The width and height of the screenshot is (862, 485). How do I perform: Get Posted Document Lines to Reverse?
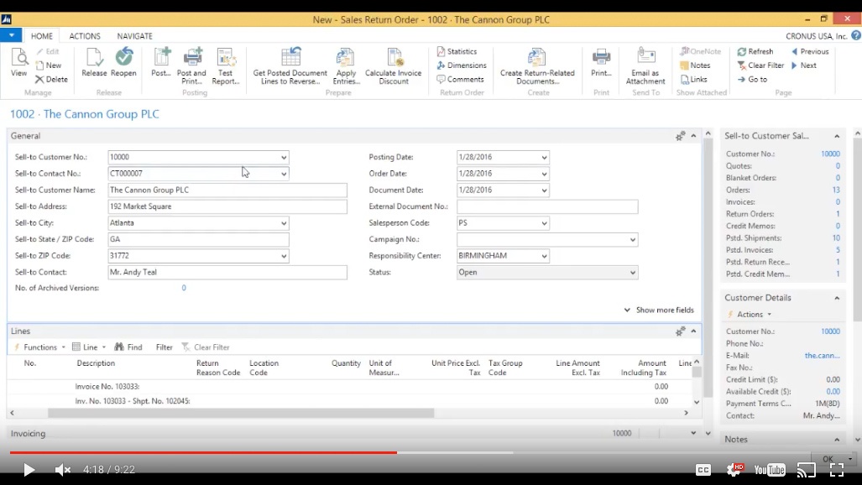click(290, 66)
